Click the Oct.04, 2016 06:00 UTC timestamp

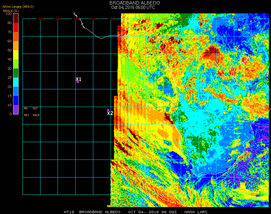pyautogui.click(x=133, y=7)
